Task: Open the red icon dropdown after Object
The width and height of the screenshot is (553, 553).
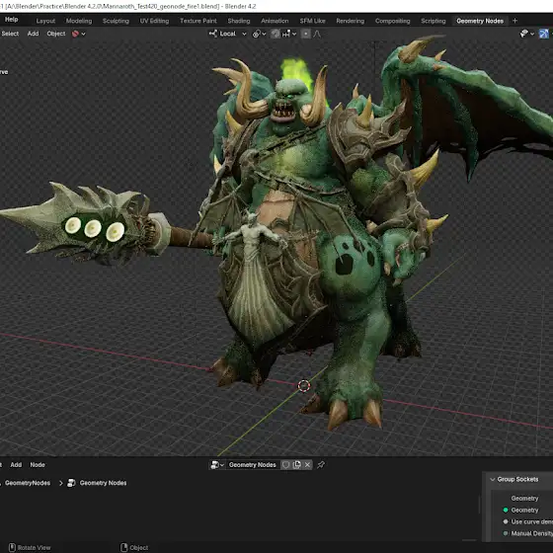Action: (79, 34)
